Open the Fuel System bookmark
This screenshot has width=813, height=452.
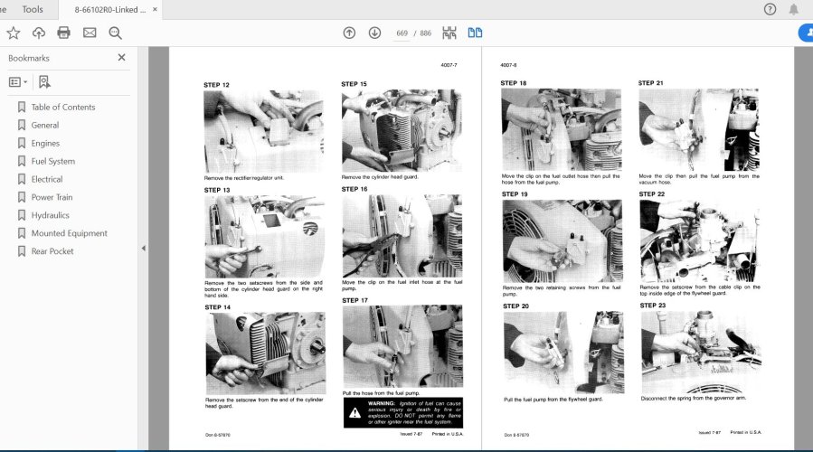(53, 161)
